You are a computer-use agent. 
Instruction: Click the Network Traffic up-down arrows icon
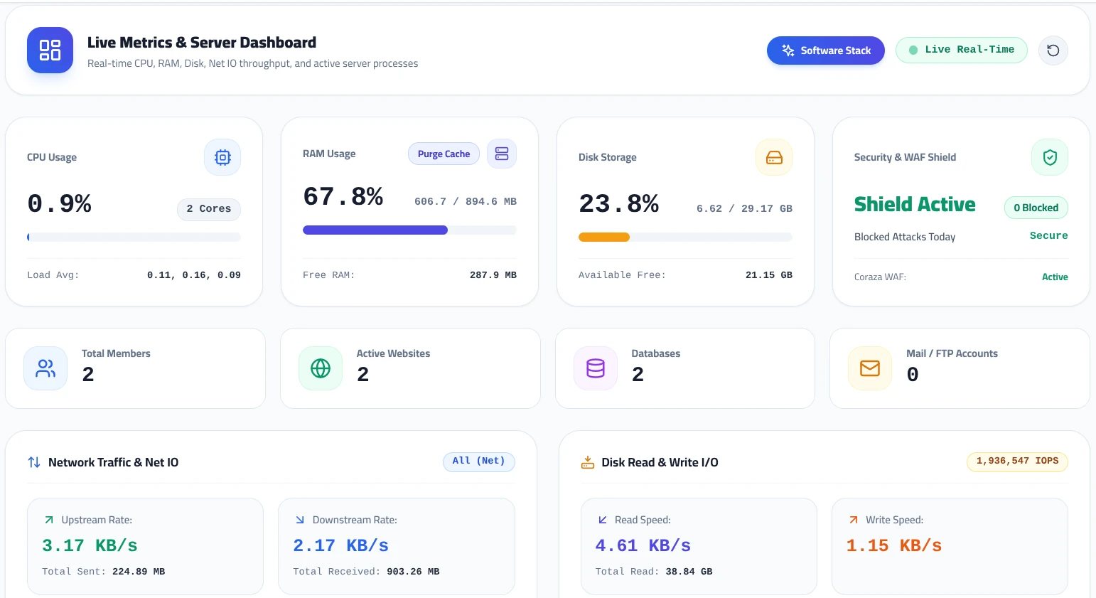[x=34, y=462]
